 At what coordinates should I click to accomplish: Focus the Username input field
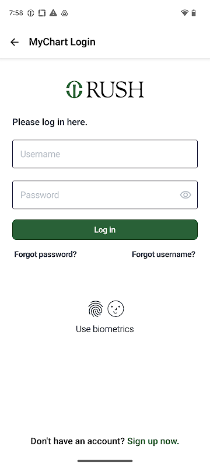click(105, 154)
